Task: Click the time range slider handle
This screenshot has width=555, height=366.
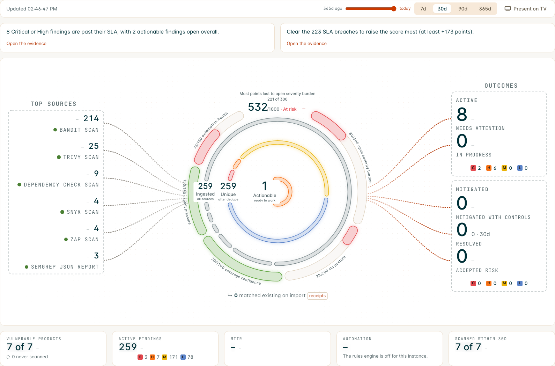Action: point(394,9)
